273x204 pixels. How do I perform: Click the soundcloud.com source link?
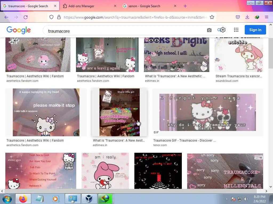point(227,81)
